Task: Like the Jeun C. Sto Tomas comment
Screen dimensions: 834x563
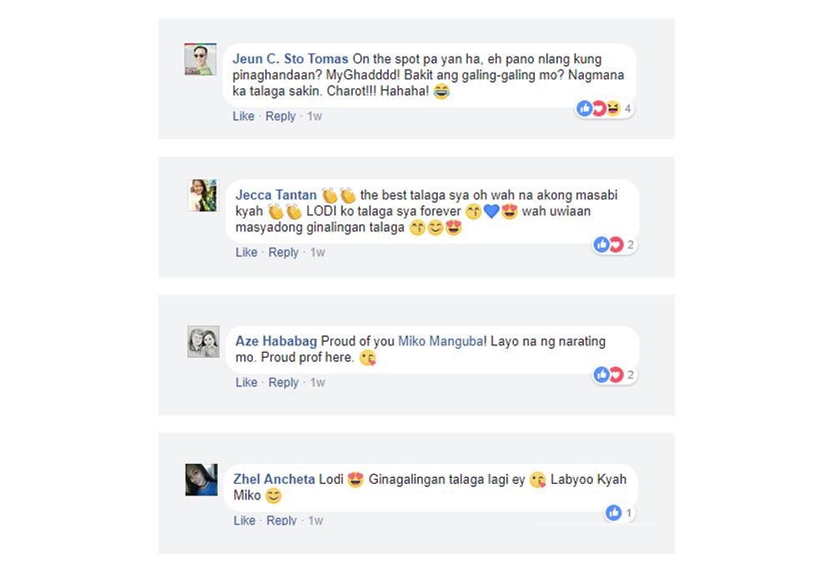Action: click(x=243, y=116)
